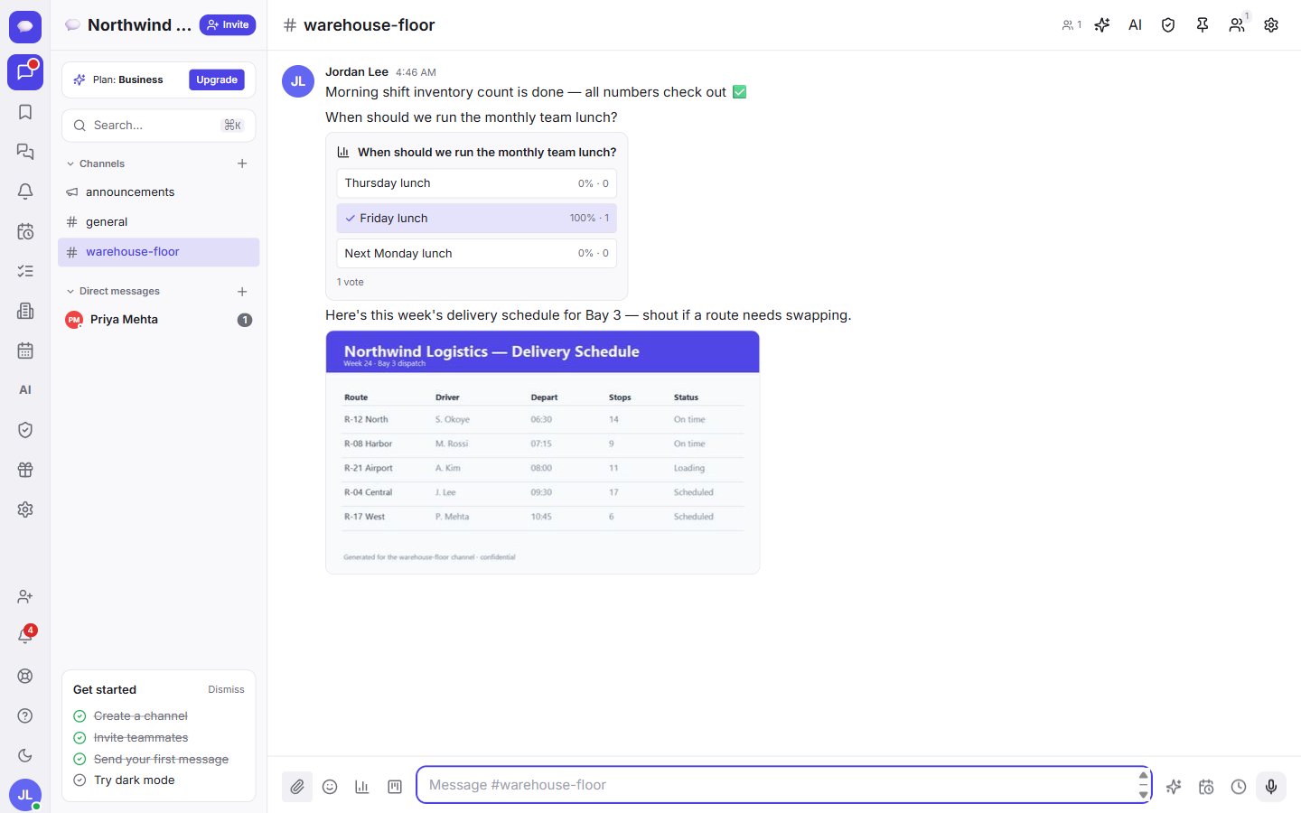Check the Try dark mode item
The height and width of the screenshot is (813, 1301).
click(124, 780)
